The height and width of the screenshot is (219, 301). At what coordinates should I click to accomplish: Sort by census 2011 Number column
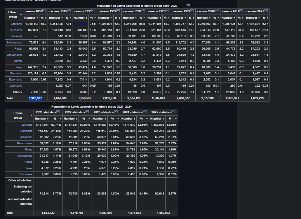point(228,18)
